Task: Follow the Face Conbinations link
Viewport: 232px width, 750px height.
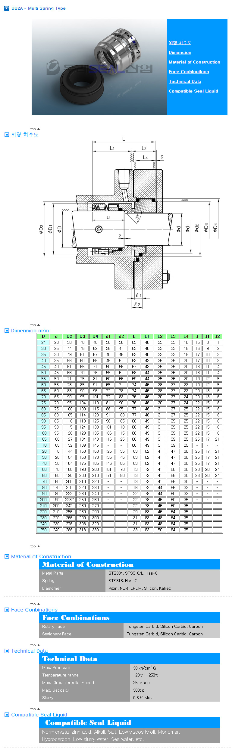Action: (x=189, y=72)
